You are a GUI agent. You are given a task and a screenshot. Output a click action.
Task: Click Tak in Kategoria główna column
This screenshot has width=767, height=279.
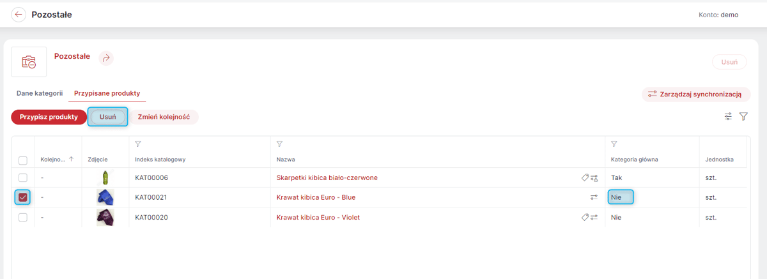[616, 177]
